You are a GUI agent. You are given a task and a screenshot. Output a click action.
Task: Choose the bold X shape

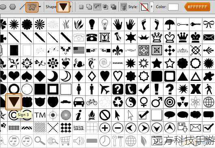click(x=196, y=89)
